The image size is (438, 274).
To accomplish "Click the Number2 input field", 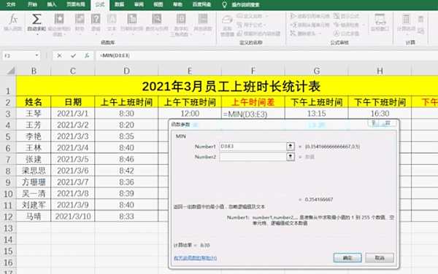I will pos(253,157).
